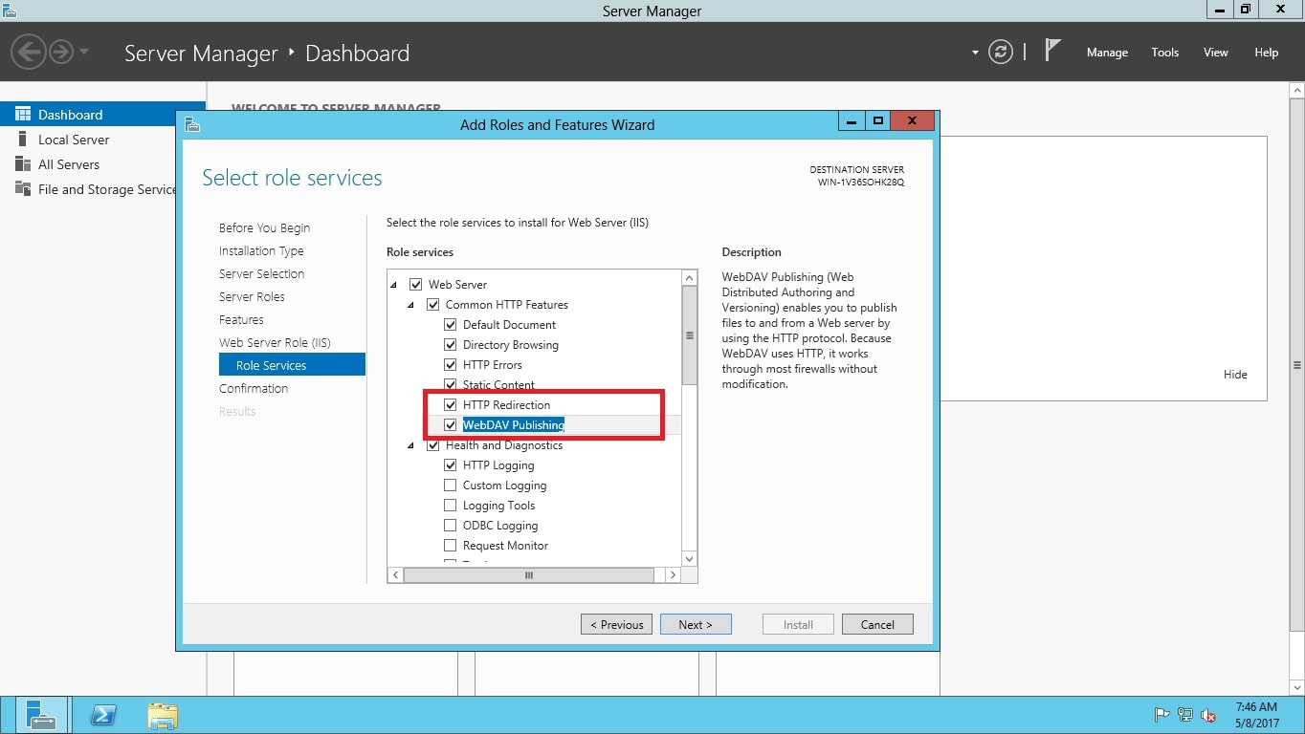Screen dimensions: 1305x734
Task: Click the Local Server icon in the sidebar
Action: click(23, 140)
